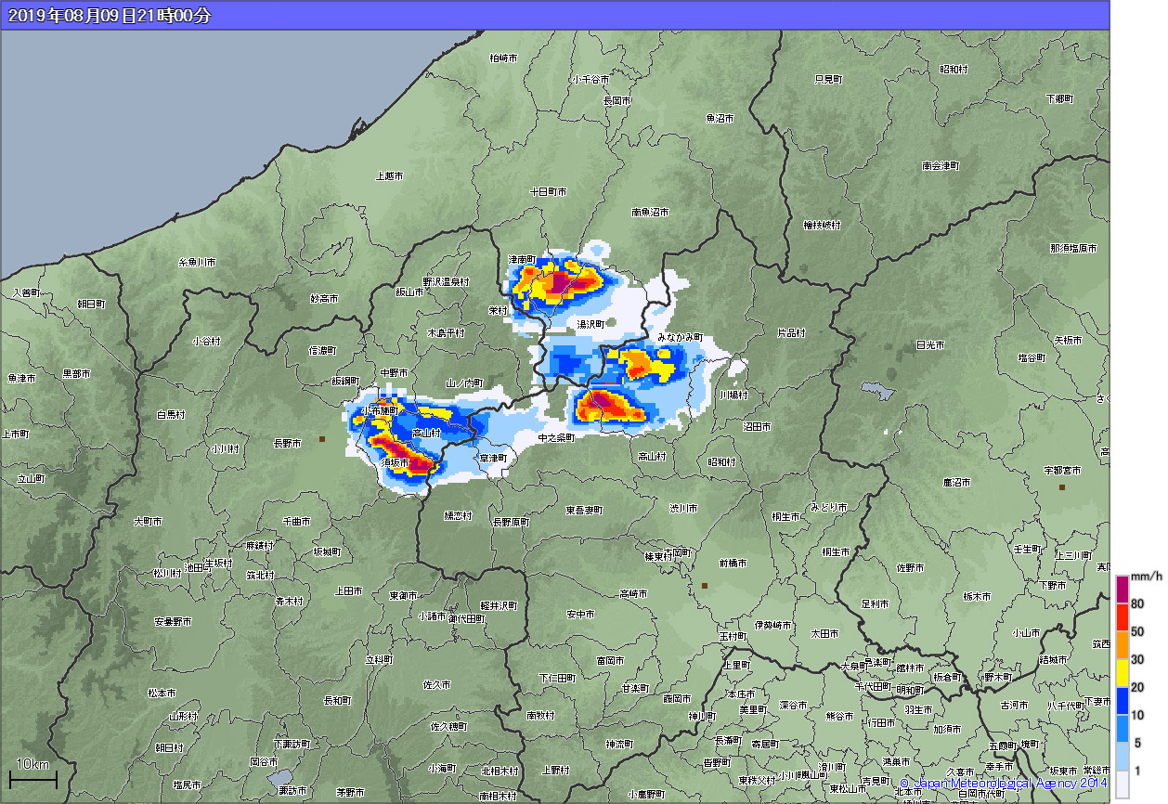Select the yellow 20-30 legend color
This screenshot has width=1168, height=804.
1123,673
